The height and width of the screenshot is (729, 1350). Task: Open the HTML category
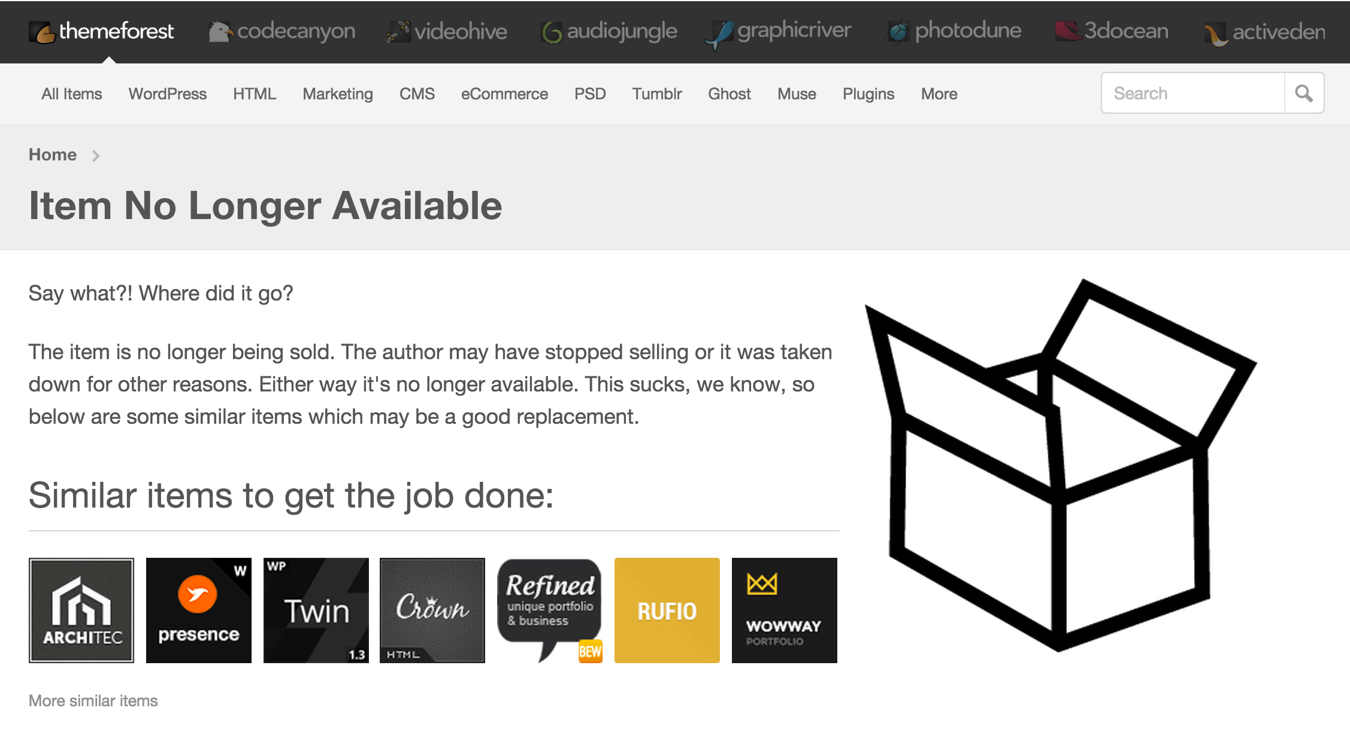255,94
